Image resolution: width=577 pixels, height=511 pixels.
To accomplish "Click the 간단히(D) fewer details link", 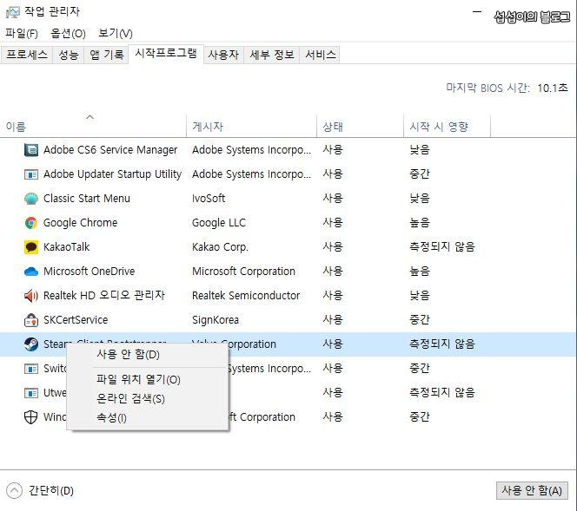I will 51,491.
